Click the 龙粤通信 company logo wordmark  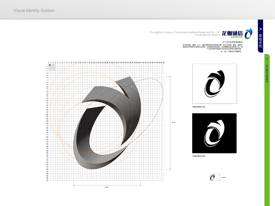pos(232,33)
